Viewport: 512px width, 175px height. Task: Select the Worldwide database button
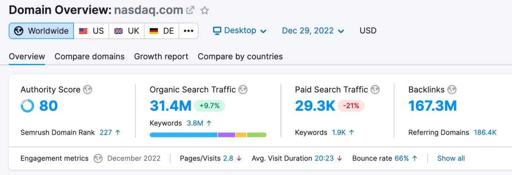41,31
